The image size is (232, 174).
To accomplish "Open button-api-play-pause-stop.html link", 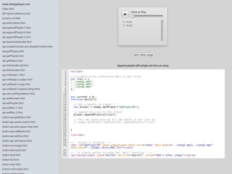I will 20,127.
